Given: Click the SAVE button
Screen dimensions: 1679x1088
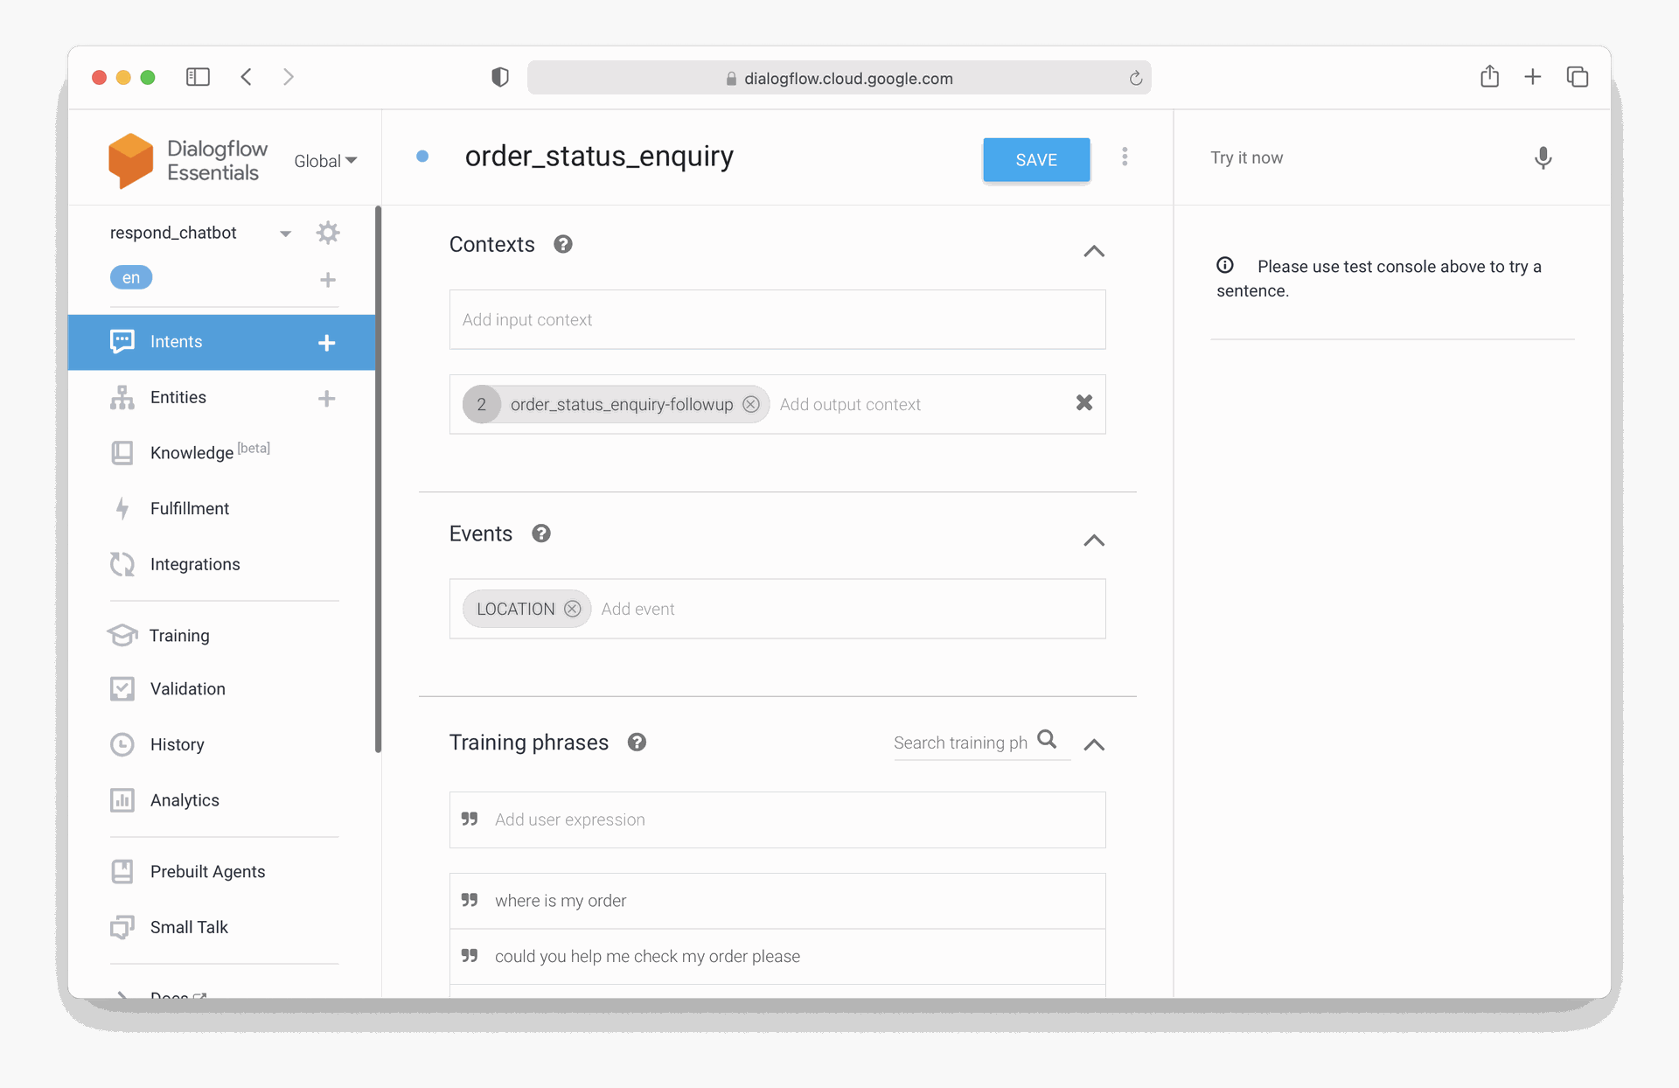Looking at the screenshot, I should click(1035, 160).
